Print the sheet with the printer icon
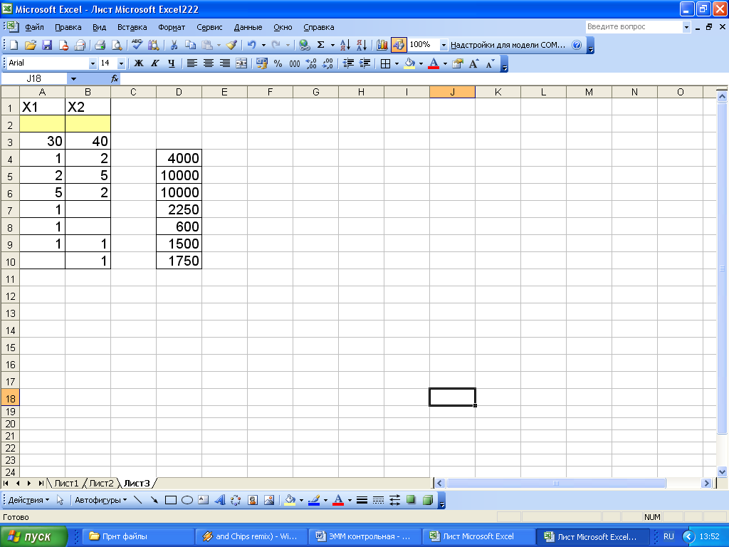The height and width of the screenshot is (547, 729). (x=100, y=45)
